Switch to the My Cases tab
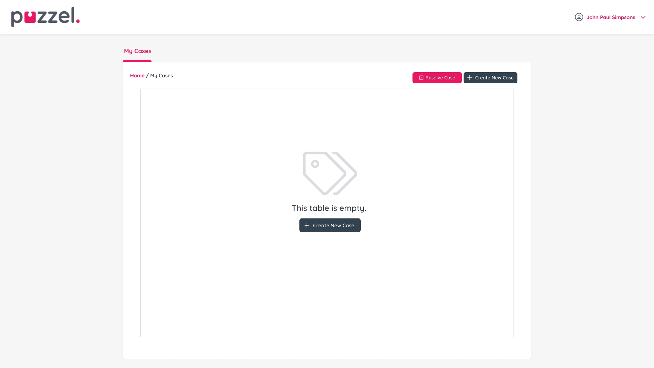This screenshot has height=368, width=654. (x=137, y=51)
